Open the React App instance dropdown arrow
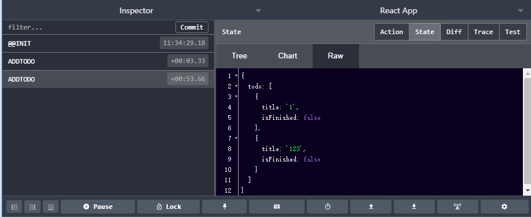Screen dimensions: 531x217 (521, 11)
